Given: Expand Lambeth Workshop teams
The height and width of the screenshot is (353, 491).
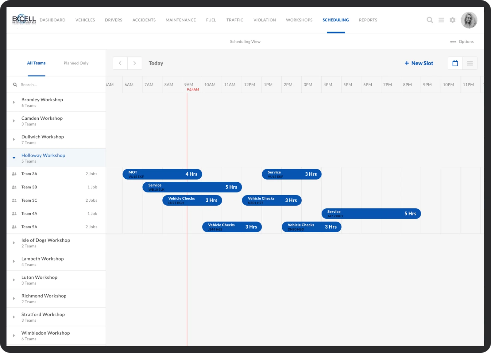Looking at the screenshot, I should (14, 262).
